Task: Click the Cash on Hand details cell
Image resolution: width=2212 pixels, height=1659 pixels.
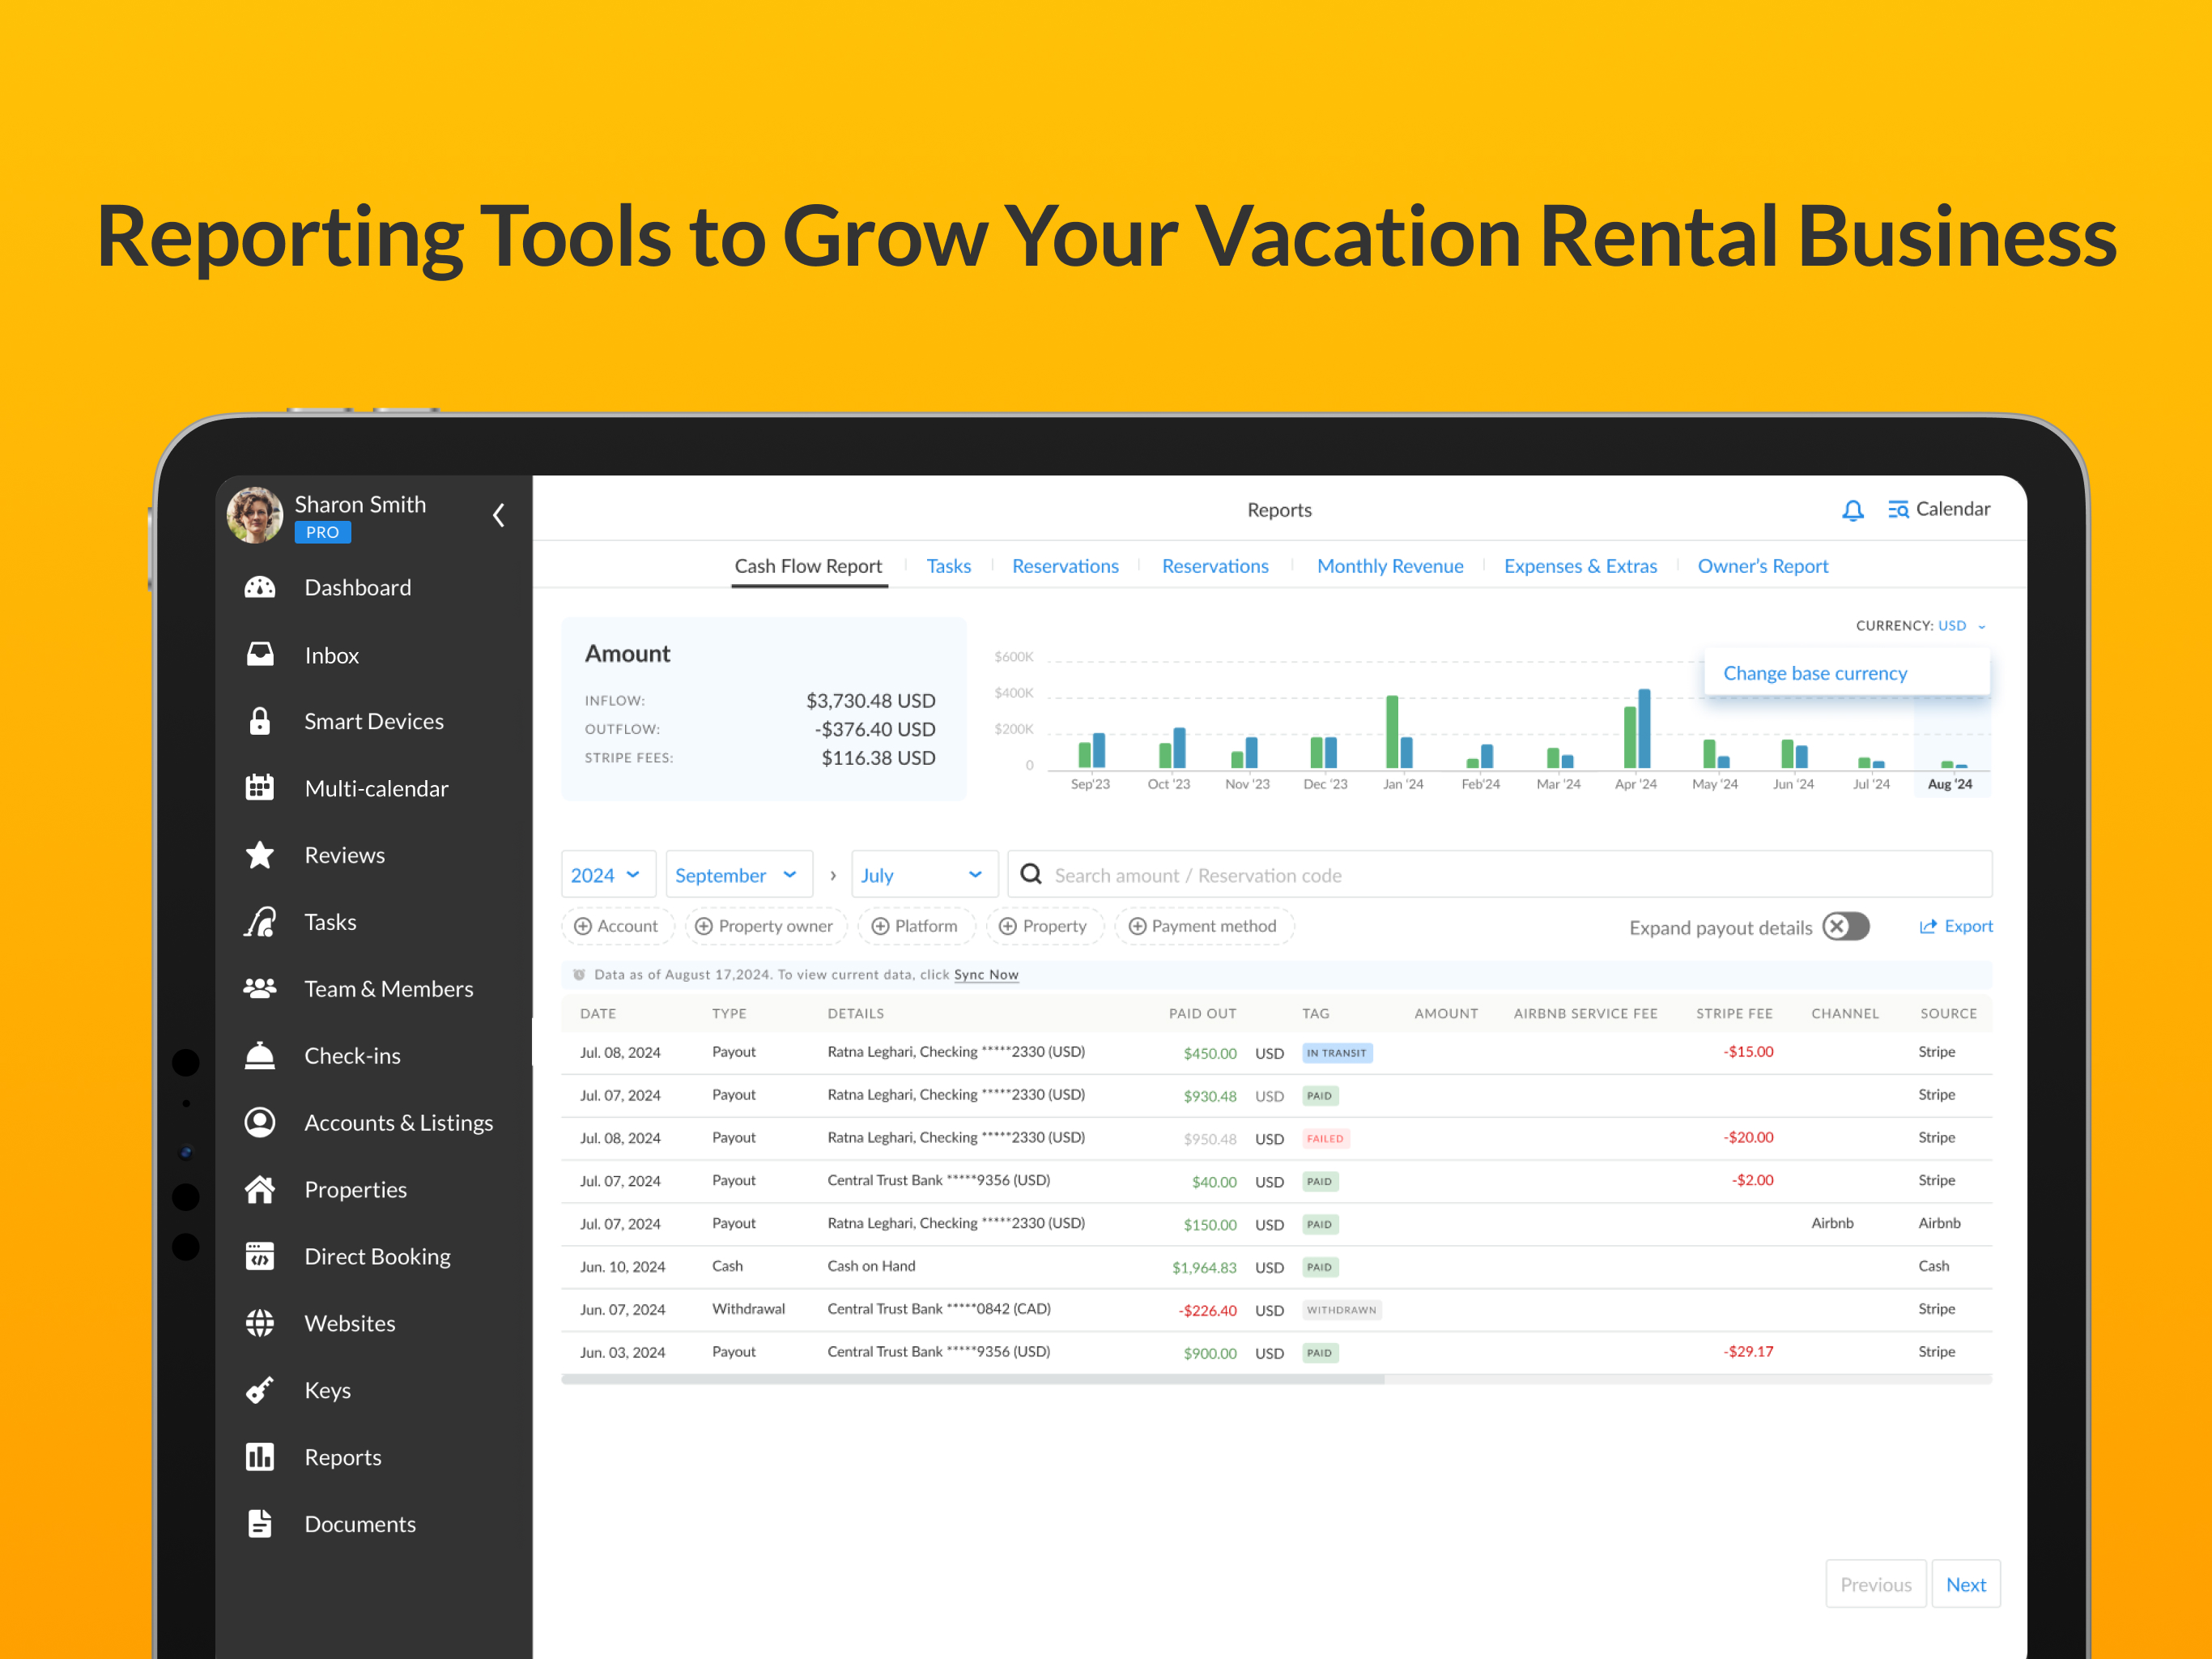Action: (x=871, y=1266)
